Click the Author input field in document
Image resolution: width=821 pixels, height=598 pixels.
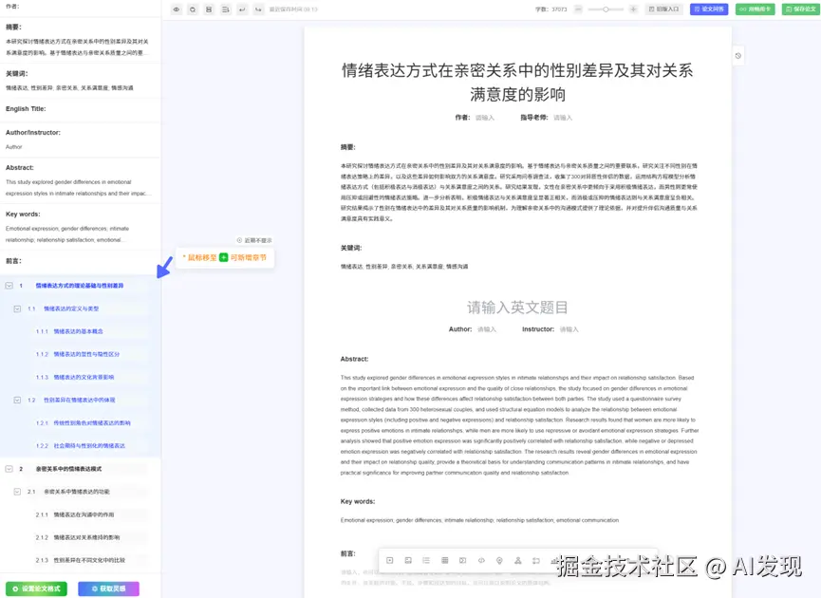pyautogui.click(x=486, y=329)
